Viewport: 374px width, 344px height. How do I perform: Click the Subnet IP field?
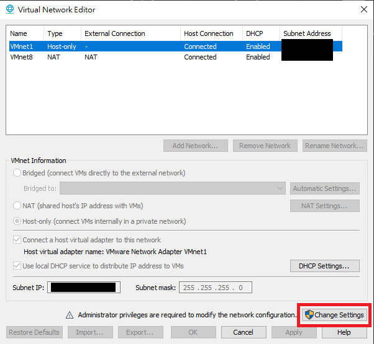(x=84, y=288)
